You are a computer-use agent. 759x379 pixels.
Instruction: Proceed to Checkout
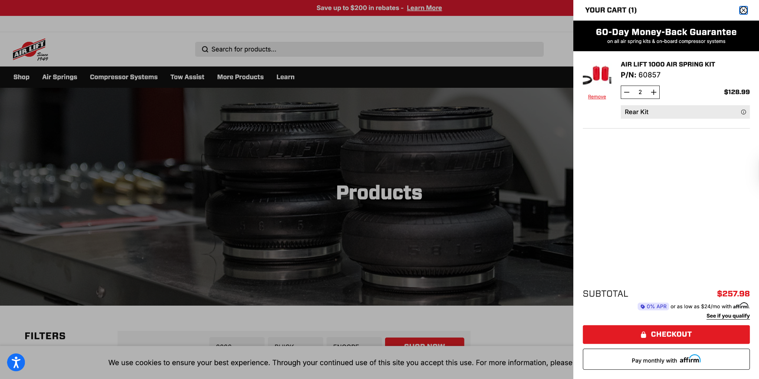pos(666,334)
